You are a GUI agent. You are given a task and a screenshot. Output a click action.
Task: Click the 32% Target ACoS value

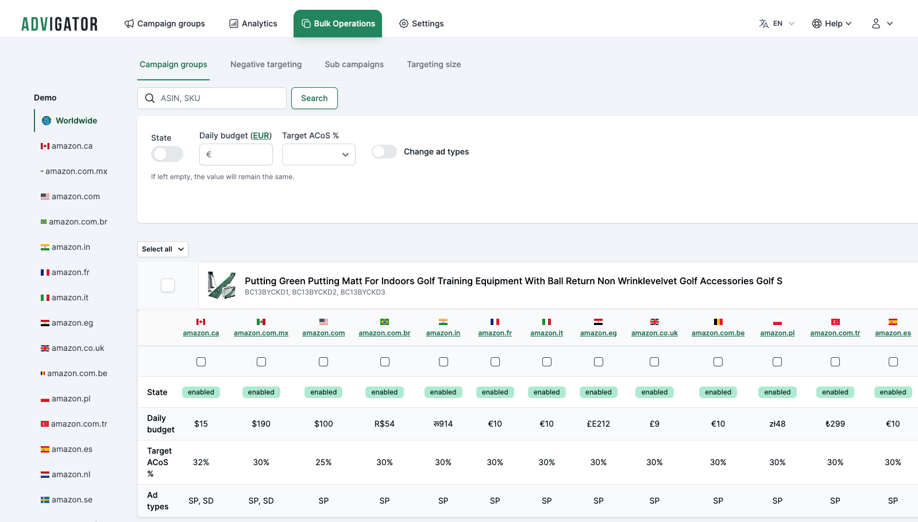(x=201, y=462)
